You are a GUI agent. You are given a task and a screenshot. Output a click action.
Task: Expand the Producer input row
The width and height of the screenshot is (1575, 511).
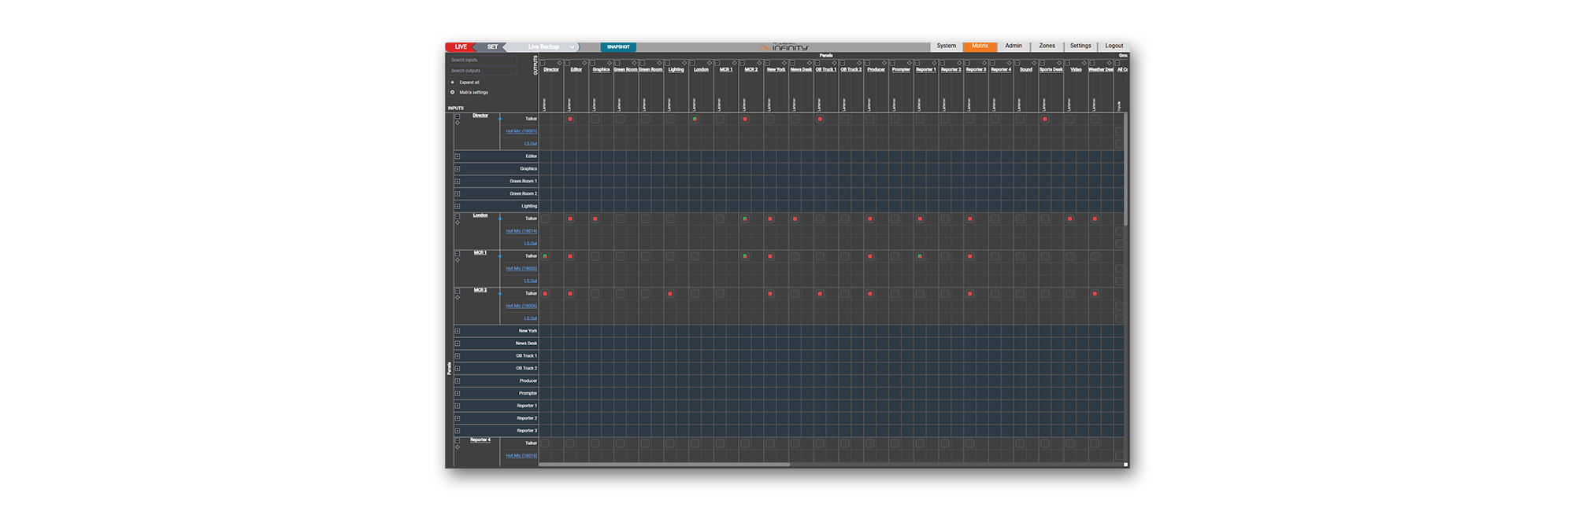click(x=458, y=380)
